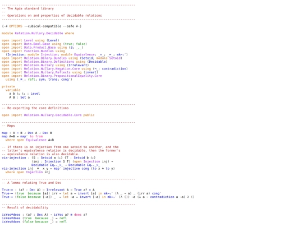Click 'Equivalence' in 'where open Equivalence A⇔B'
303x227 pixels.
tap(36, 140)
